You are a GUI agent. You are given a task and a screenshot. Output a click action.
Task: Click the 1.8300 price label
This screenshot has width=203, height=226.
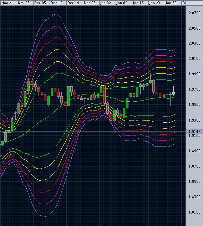195,197
